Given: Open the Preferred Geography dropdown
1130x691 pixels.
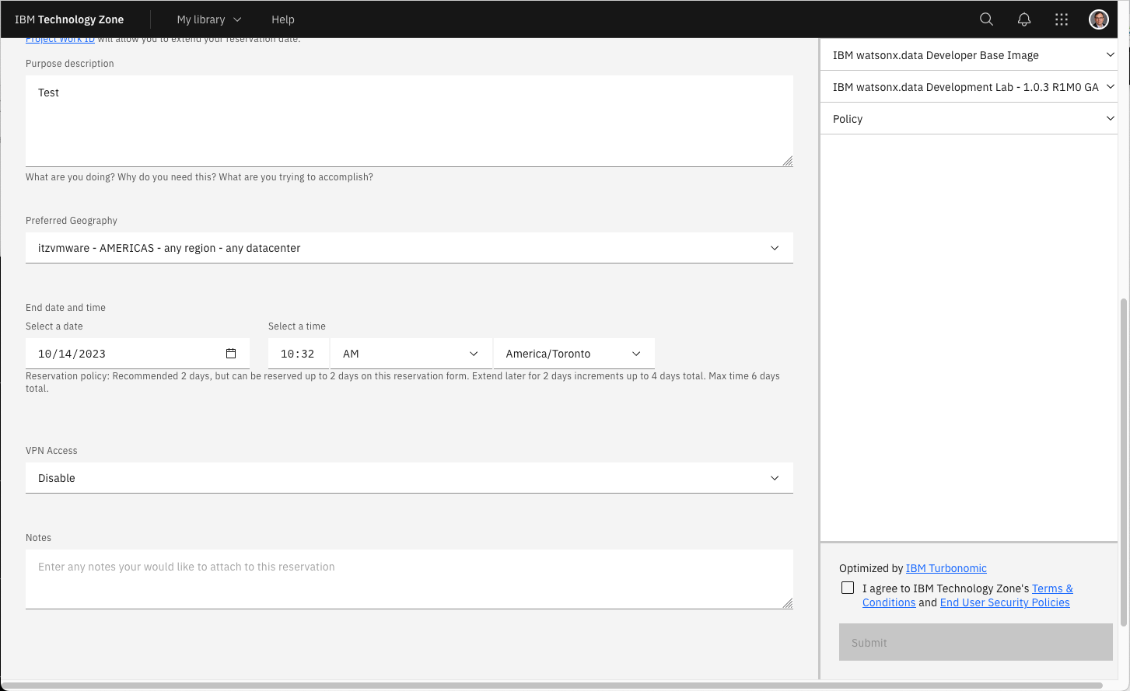Looking at the screenshot, I should click(x=409, y=248).
